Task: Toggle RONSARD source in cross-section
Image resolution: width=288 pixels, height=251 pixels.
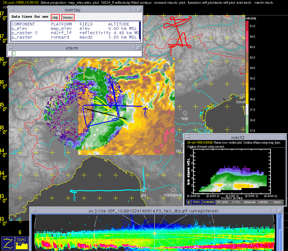Action: tap(209, 202)
